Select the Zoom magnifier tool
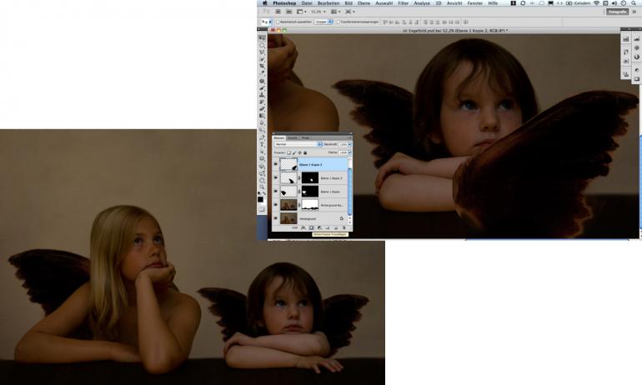The height and width of the screenshot is (385, 642). pyautogui.click(x=262, y=187)
